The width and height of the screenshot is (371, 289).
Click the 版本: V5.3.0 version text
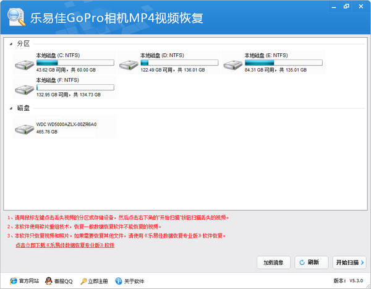348,281
